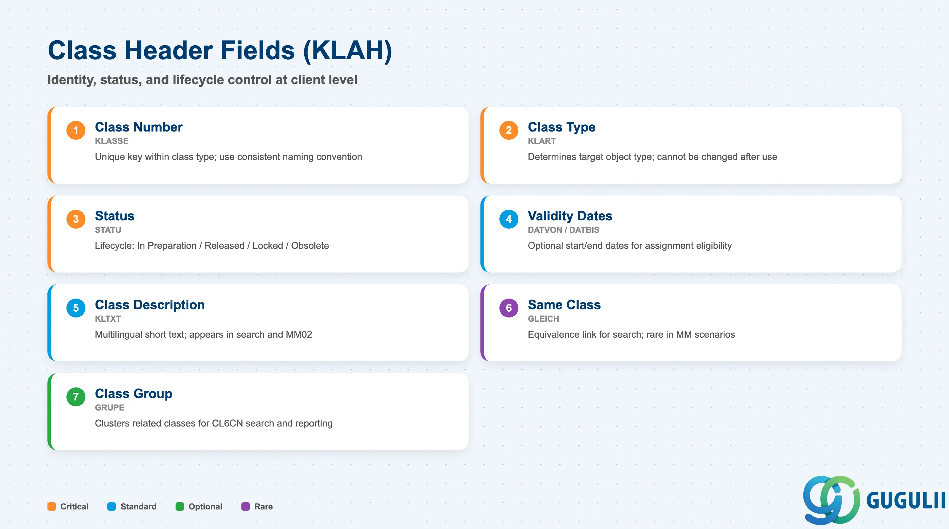Select the orange Critical legend swatch
This screenshot has width=949, height=529.
[52, 506]
